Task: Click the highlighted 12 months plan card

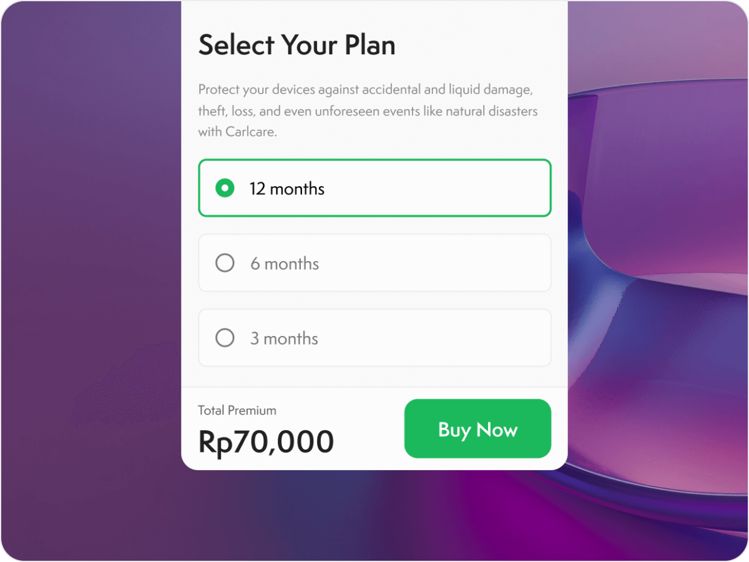Action: (374, 188)
